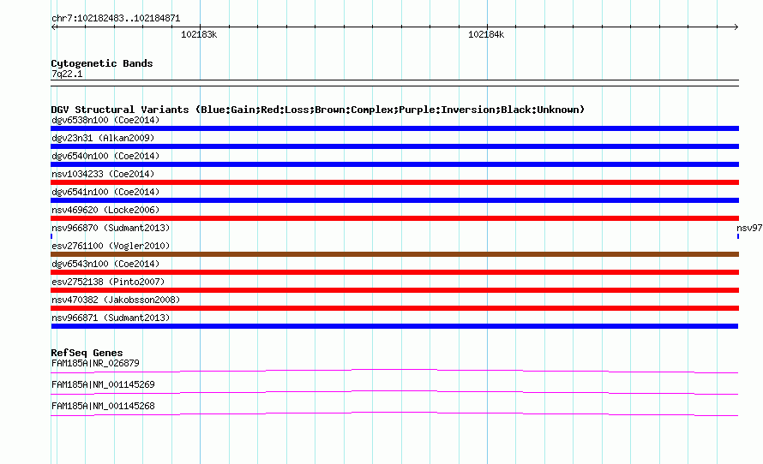Screen dimensions: 763x464
Task: Click the blue gain bar for nsv966871
Action: (394, 326)
